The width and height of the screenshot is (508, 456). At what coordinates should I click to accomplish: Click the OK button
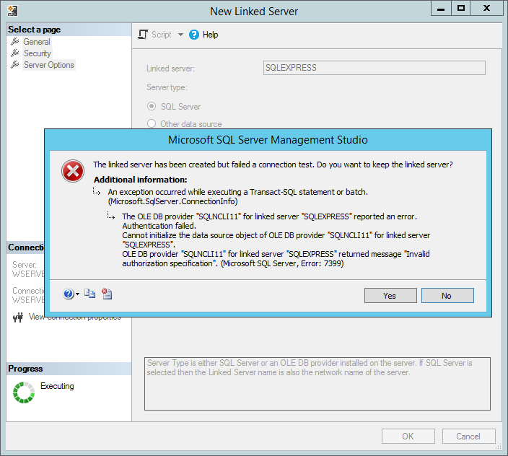click(408, 437)
